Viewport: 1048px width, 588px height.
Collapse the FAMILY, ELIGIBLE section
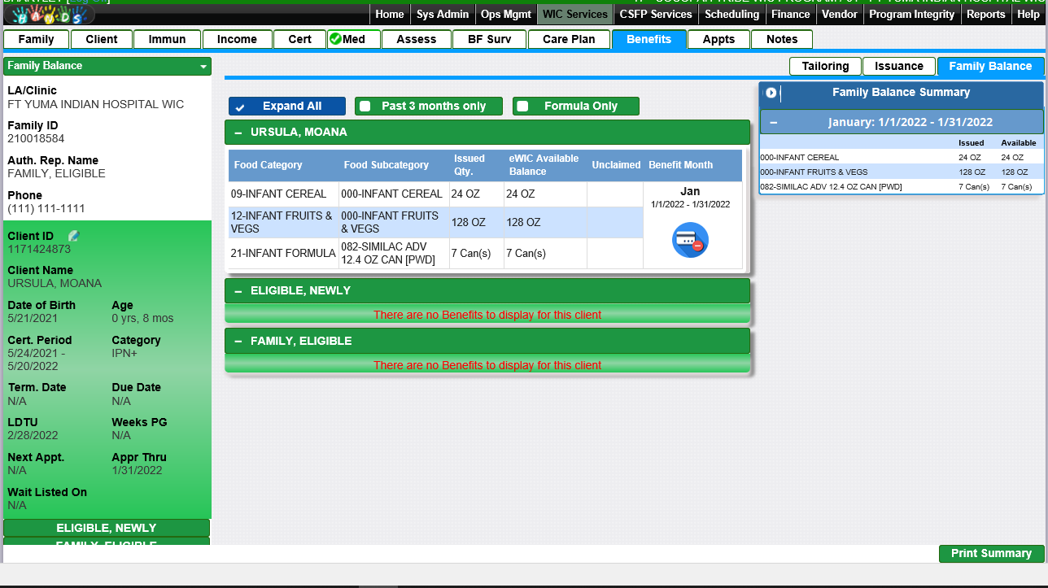(x=238, y=342)
